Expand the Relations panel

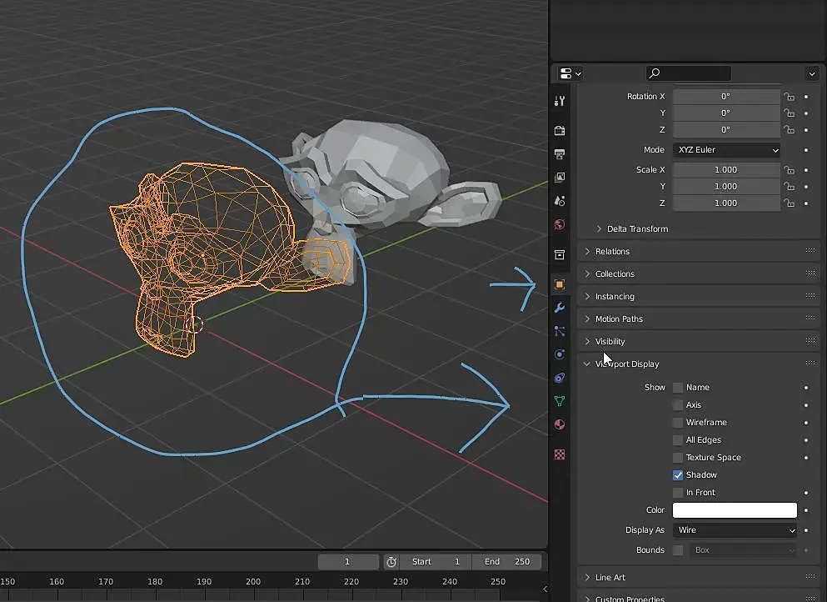point(612,251)
